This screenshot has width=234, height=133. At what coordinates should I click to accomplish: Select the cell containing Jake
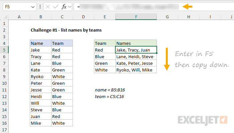coord(40,50)
